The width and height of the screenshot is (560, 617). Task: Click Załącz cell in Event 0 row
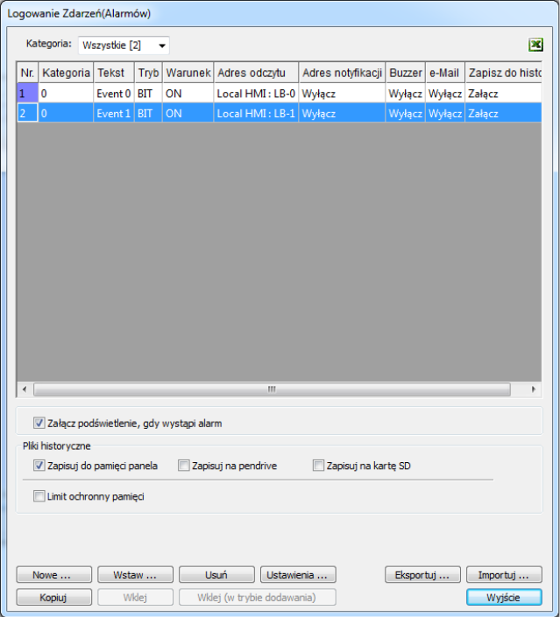(503, 94)
